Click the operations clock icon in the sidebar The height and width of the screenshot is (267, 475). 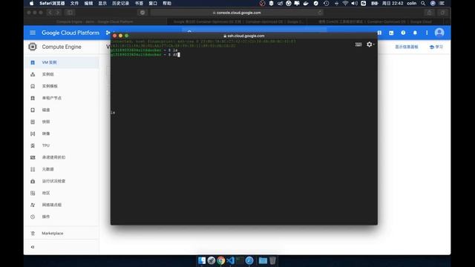click(x=33, y=217)
